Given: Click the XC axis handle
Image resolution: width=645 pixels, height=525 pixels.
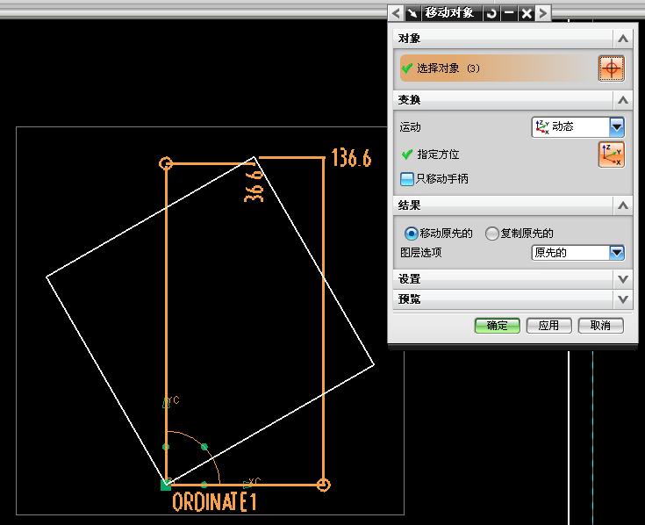Looking at the screenshot, I should [x=247, y=483].
